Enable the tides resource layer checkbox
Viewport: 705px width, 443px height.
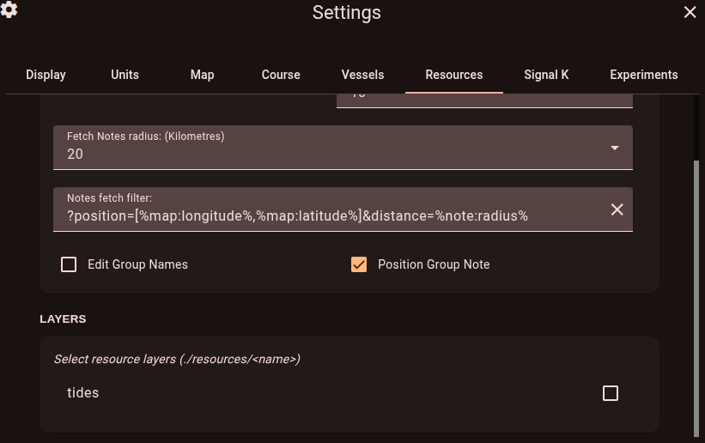point(611,393)
